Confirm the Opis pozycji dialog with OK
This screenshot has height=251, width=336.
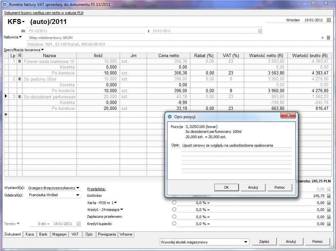point(226,187)
